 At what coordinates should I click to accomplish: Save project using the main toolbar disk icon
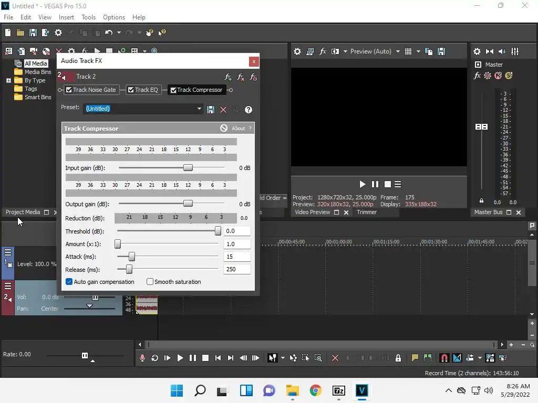pos(33,33)
